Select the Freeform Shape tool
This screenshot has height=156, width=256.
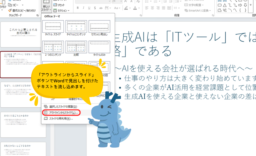(220, 10)
